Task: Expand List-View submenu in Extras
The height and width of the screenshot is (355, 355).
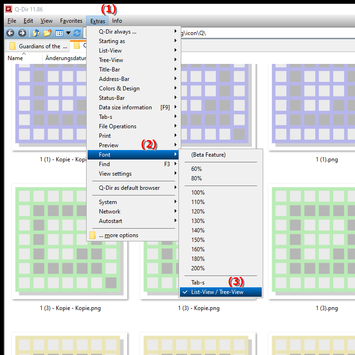Action: click(133, 51)
